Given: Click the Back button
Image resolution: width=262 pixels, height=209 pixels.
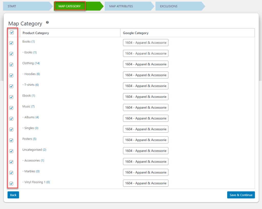Looking at the screenshot, I should coord(13,195).
